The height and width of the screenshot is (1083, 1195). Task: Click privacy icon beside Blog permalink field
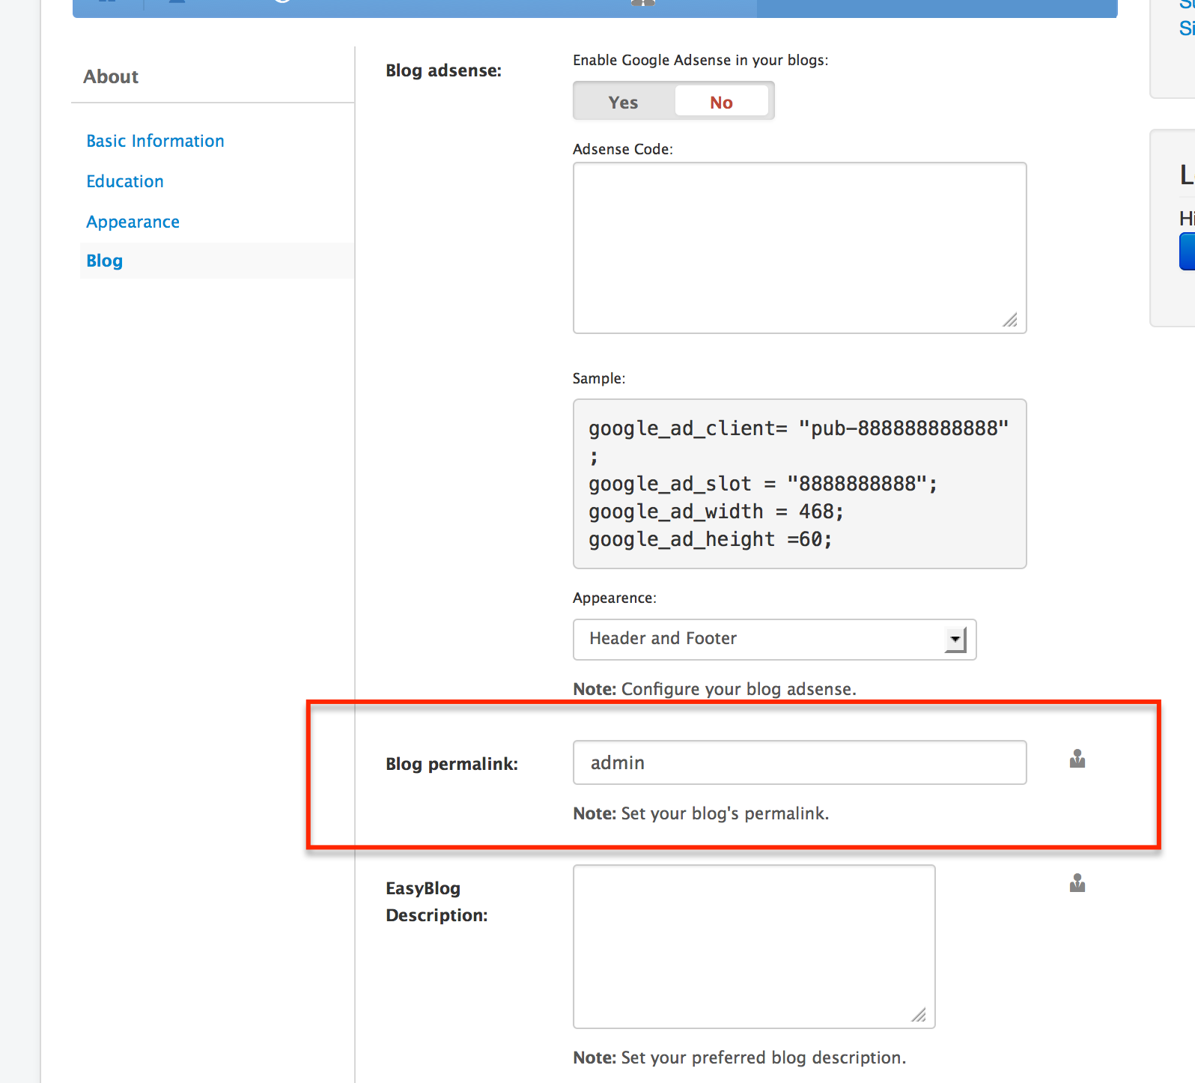(1077, 759)
